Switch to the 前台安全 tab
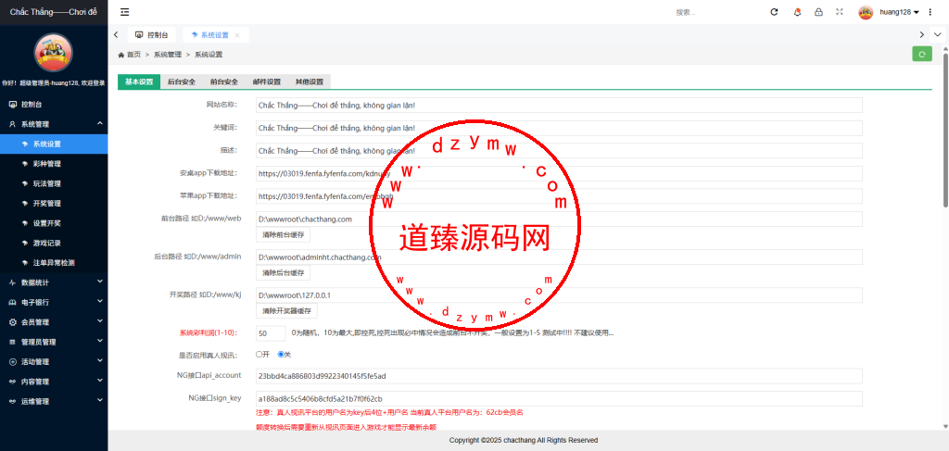 [x=224, y=81]
